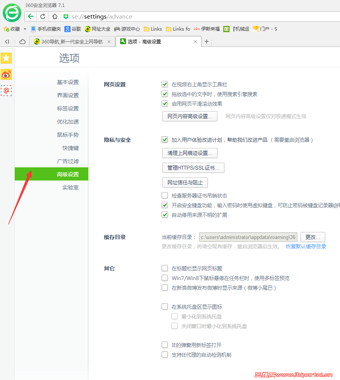Image resolution: width=340 pixels, height=380 pixels.
Task: Click the 360 browser logo
Action: [12, 13]
